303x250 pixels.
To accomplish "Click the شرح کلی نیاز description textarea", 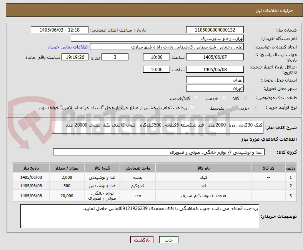I will (158, 127).
